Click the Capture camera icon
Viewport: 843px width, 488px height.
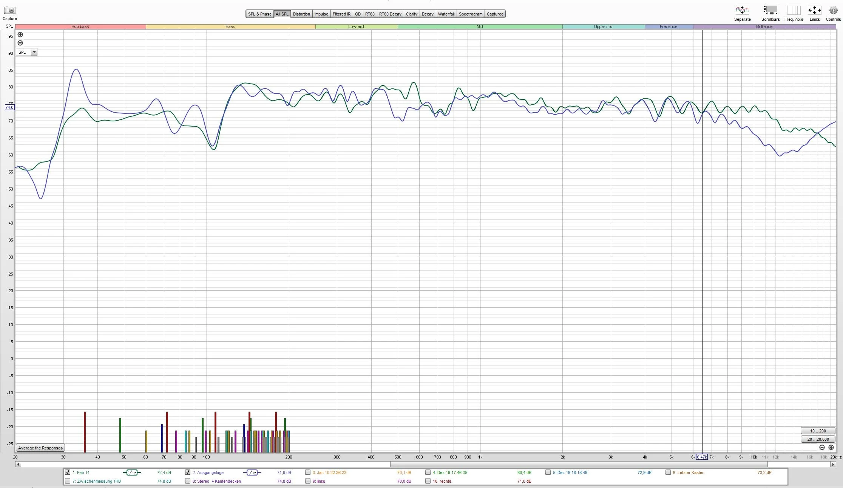[10, 10]
